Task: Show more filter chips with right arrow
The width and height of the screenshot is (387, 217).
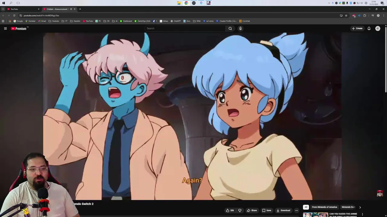Action: tap(360, 207)
